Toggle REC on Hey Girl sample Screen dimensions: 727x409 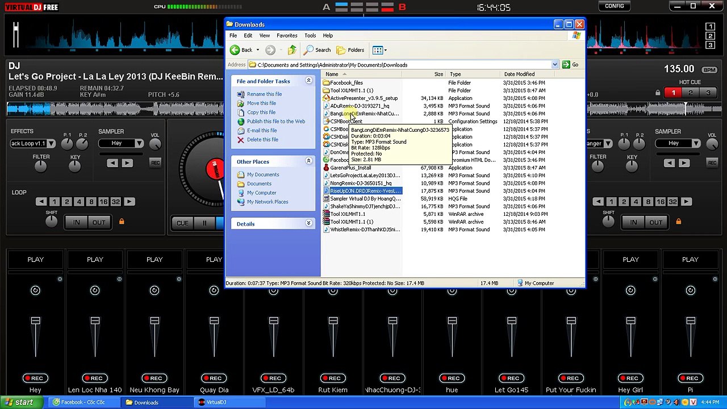(x=630, y=378)
